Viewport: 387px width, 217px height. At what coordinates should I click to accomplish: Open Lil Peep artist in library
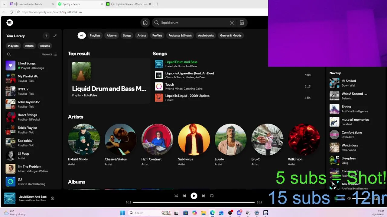(33, 156)
